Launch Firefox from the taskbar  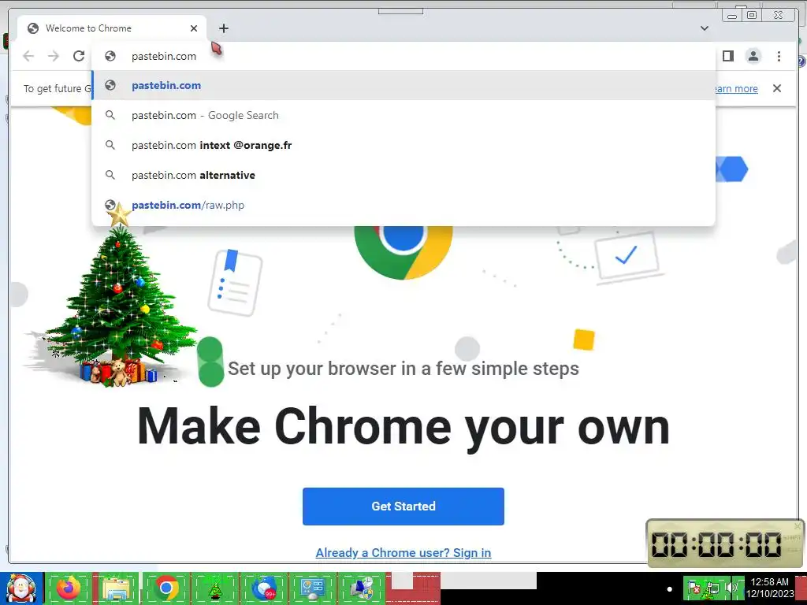(69, 588)
